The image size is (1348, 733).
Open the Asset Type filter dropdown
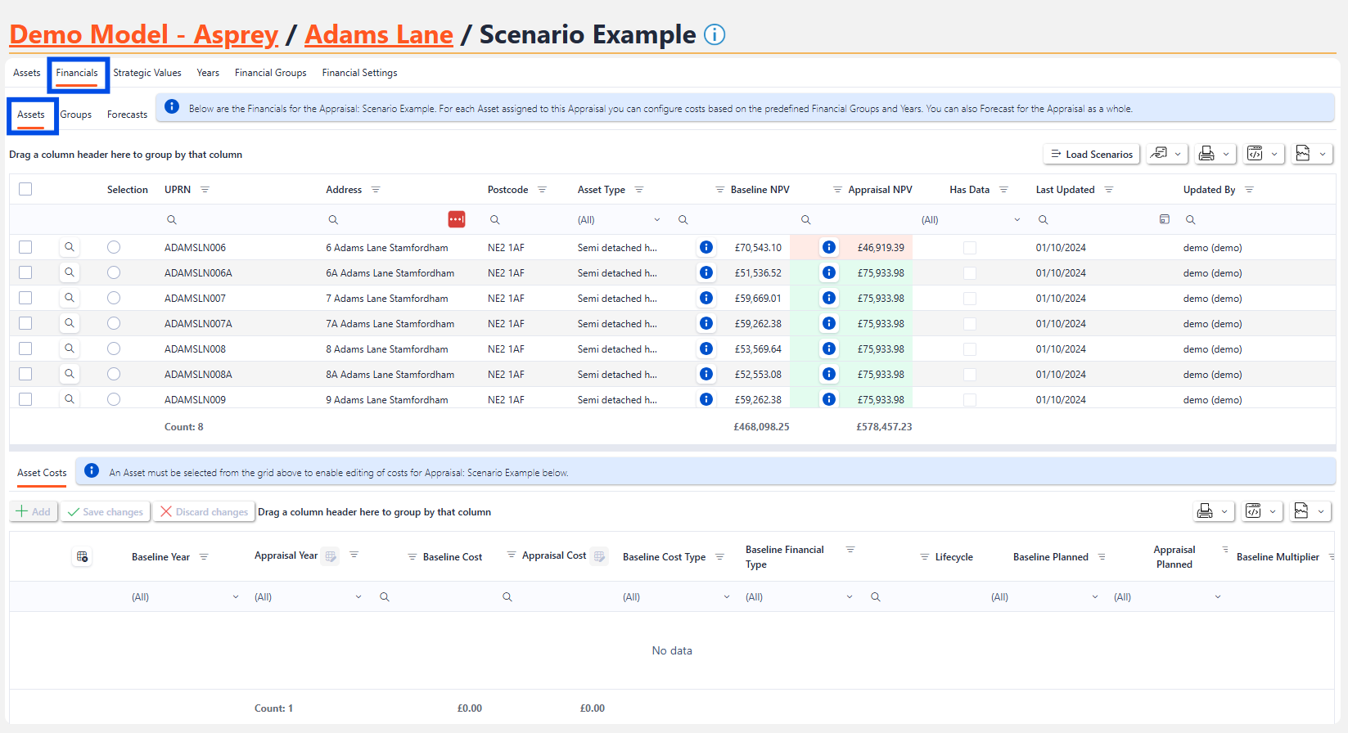[620, 220]
